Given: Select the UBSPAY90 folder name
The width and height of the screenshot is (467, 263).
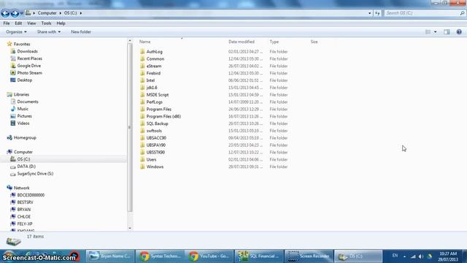Looking at the screenshot, I should click(155, 145).
